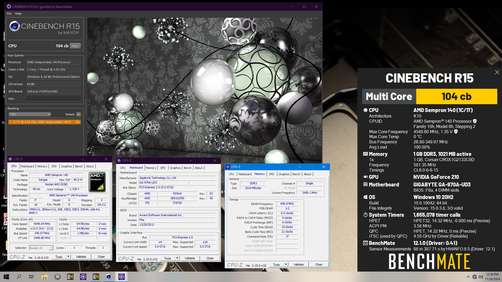This screenshot has width=502, height=282.
Task: Open the Ranking CPU dropdown in Cinebench
Action: coord(30,114)
